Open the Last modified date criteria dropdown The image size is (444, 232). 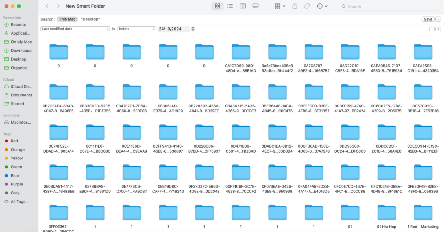(x=75, y=29)
